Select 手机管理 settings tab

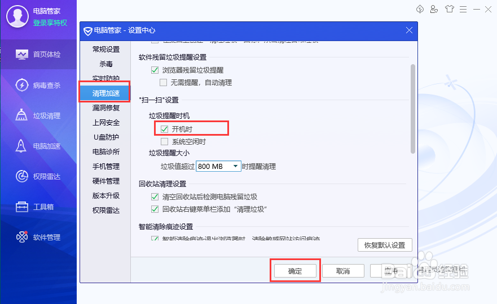(x=106, y=167)
